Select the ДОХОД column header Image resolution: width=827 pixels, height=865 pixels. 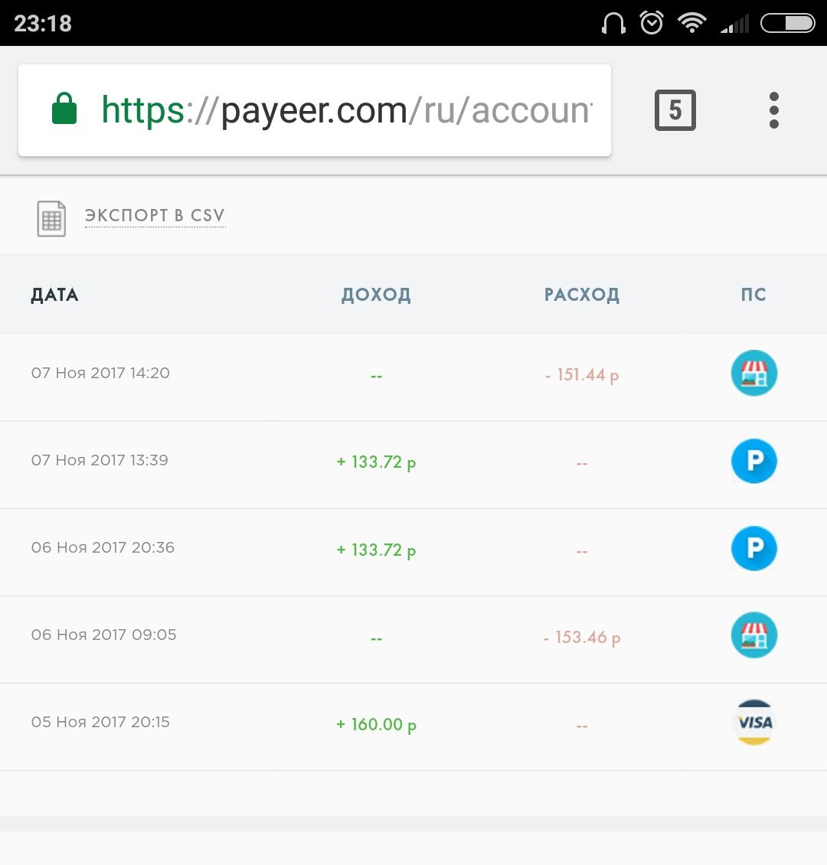coord(376,295)
